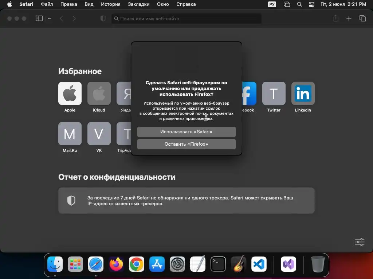Screen dimensions: 373x279
Task: Launch Visual Studio from the Dock
Action: [x=288, y=264]
